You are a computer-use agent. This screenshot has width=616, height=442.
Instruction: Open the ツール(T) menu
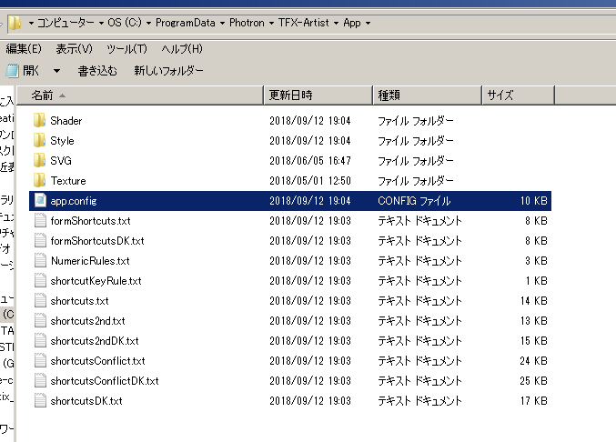point(126,49)
